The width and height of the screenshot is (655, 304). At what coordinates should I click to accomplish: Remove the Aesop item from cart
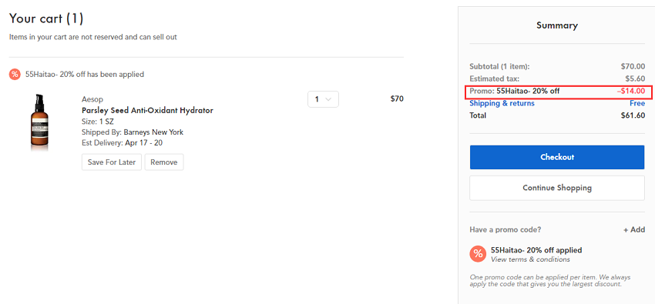163,162
